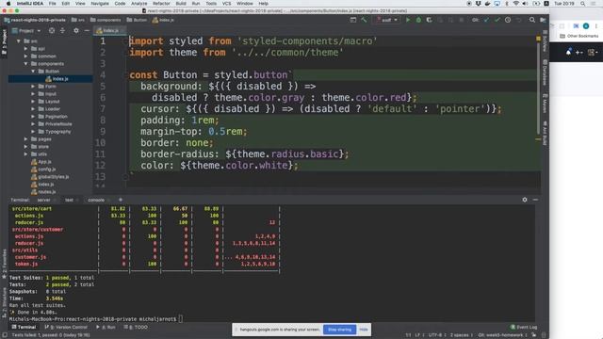This screenshot has width=603, height=339.
Task: Open Search Everywhere magnifier in IDE toolbar
Action: pyautogui.click(x=532, y=20)
